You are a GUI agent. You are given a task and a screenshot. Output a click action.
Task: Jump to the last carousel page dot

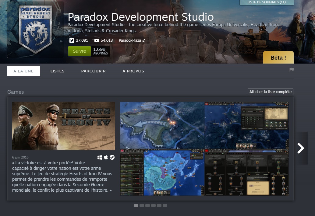click(165, 206)
